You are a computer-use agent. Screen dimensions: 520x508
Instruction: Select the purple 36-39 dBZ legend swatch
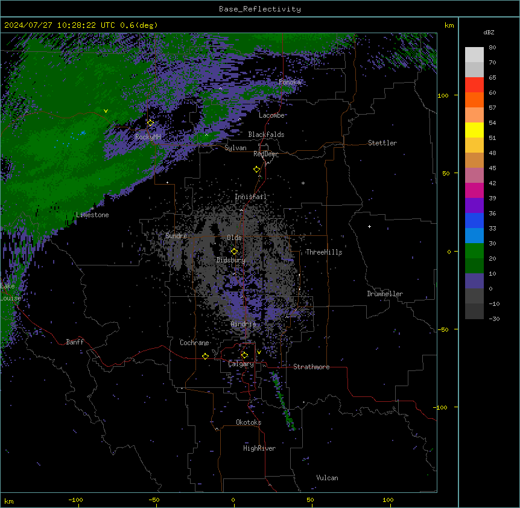pyautogui.click(x=474, y=205)
